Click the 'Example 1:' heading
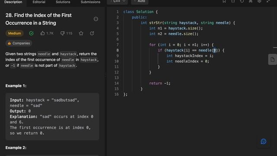 [16, 86]
